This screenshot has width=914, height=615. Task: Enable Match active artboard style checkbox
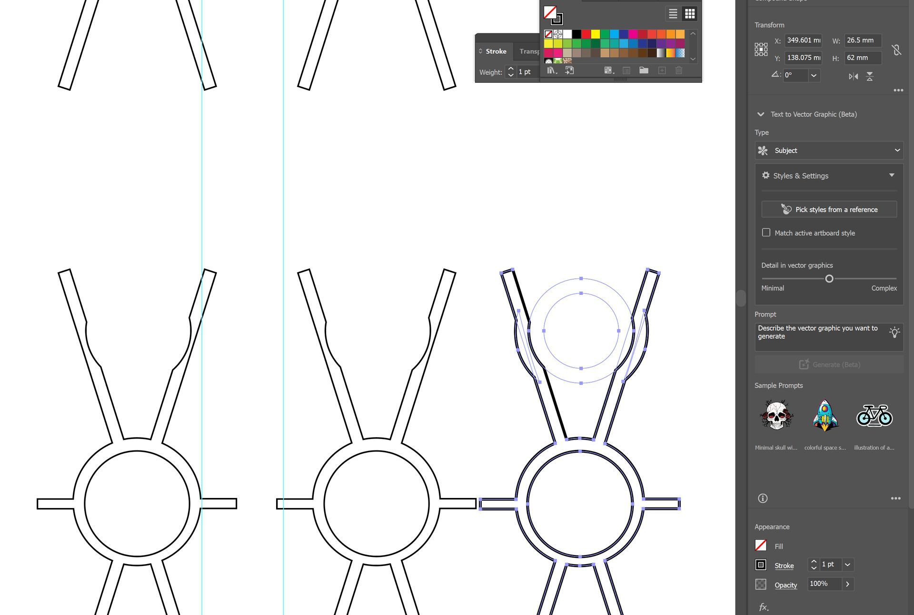click(x=766, y=233)
